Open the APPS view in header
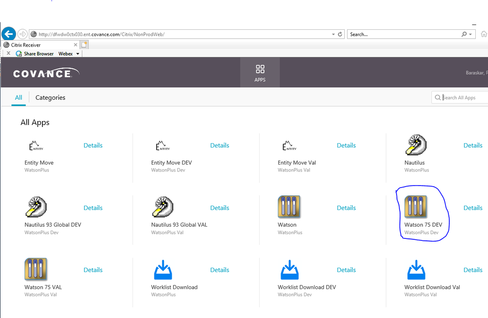Screen dimensions: 488x318 [x=260, y=72]
